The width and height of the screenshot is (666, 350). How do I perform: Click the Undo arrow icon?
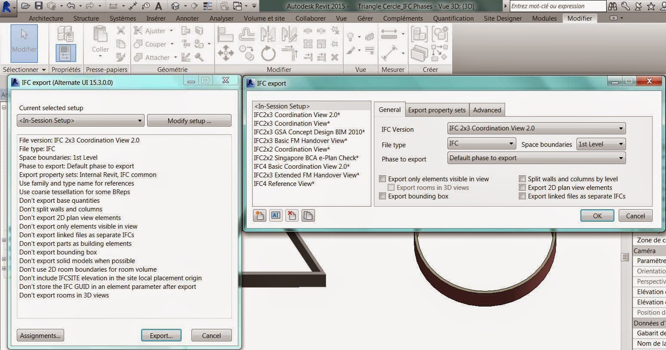(71, 6)
